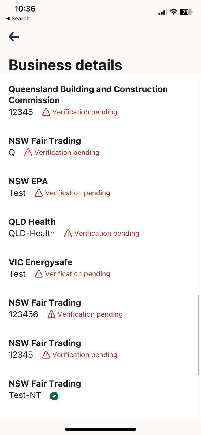Viewport: 201px width, 435px height.
Task: Tap warning icon next to QLD-Health
Action: click(68, 234)
